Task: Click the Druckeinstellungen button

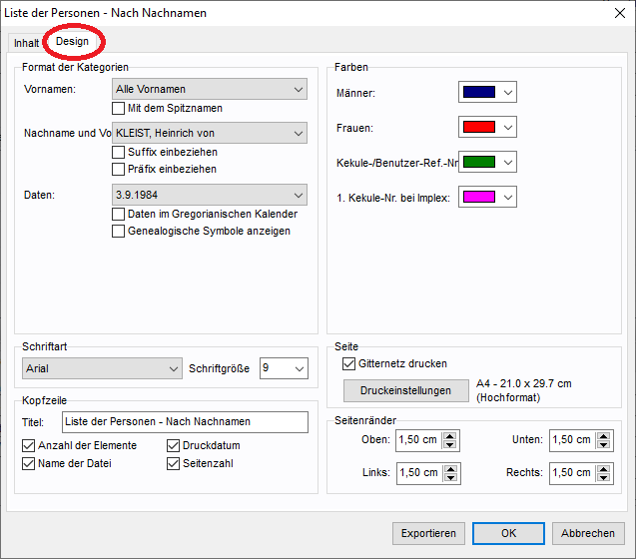Action: (406, 390)
